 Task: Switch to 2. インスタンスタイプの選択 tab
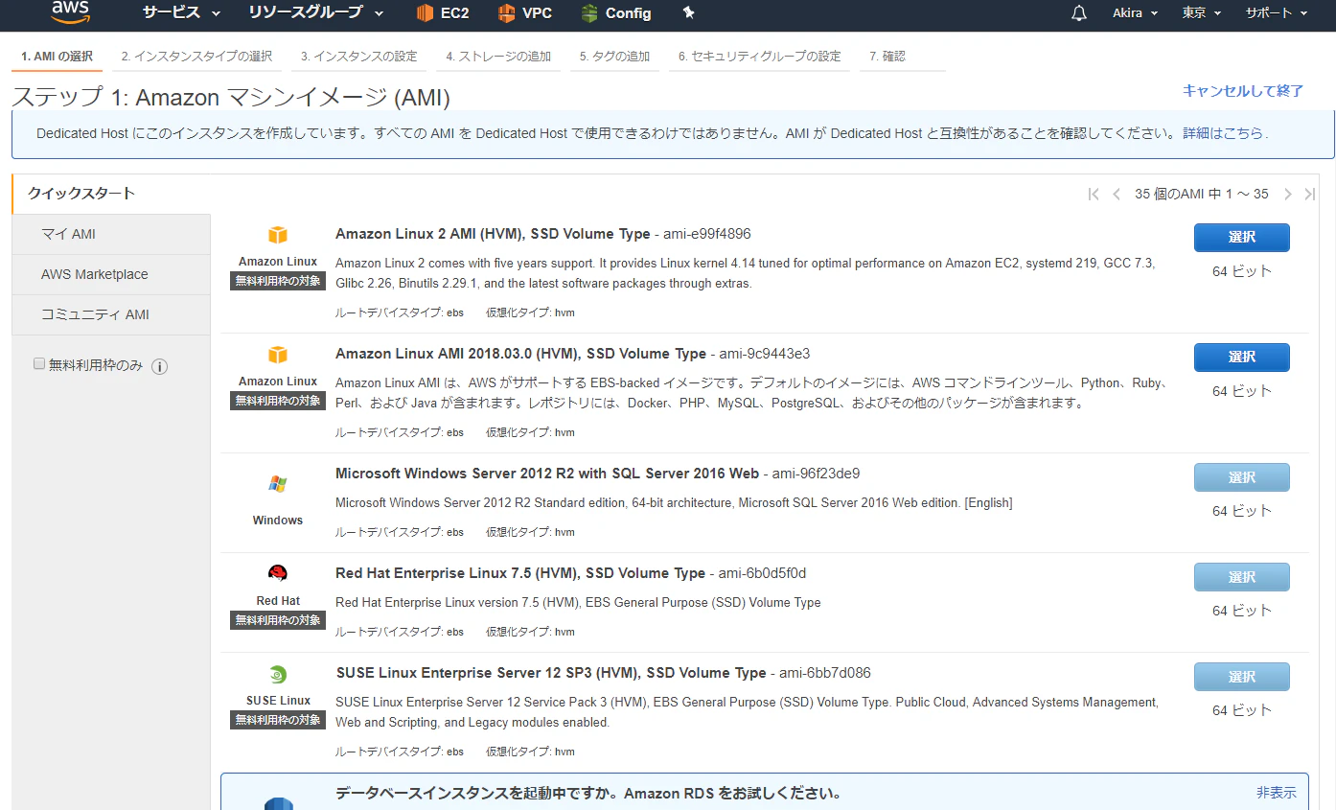coord(196,57)
